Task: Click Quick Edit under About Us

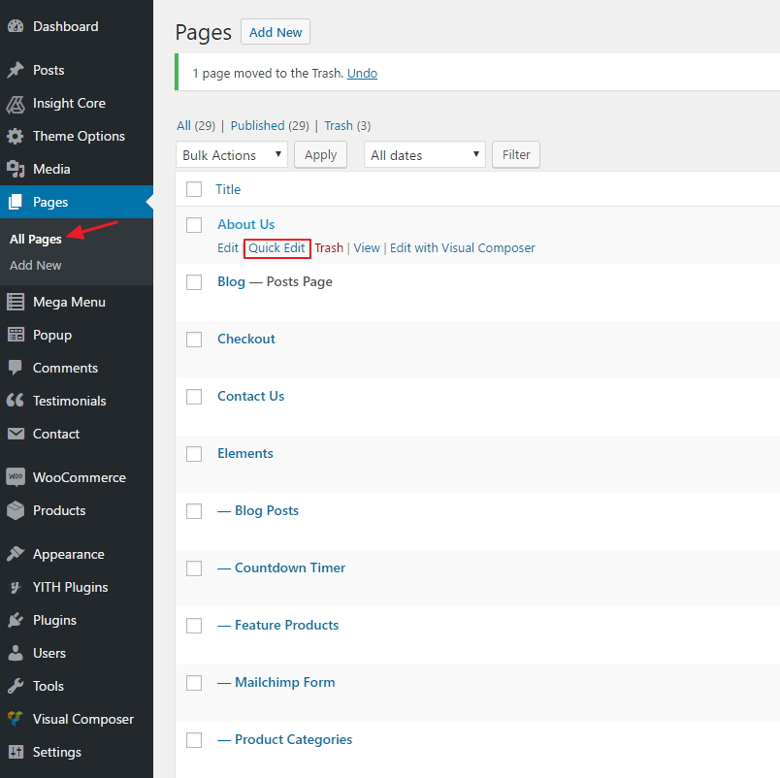Action: [x=276, y=248]
